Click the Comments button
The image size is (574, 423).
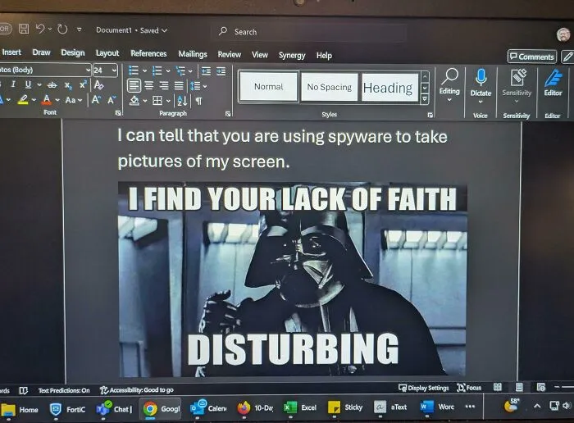point(532,57)
